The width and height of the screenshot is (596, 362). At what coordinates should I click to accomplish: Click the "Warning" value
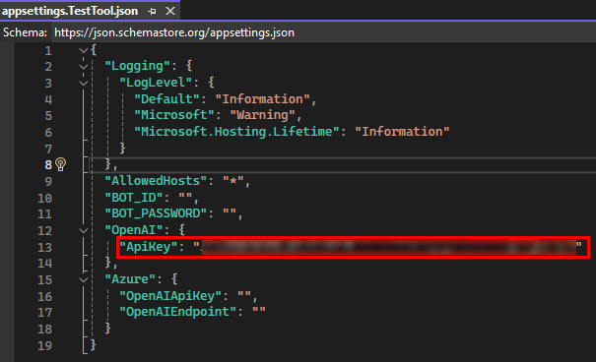click(x=263, y=115)
